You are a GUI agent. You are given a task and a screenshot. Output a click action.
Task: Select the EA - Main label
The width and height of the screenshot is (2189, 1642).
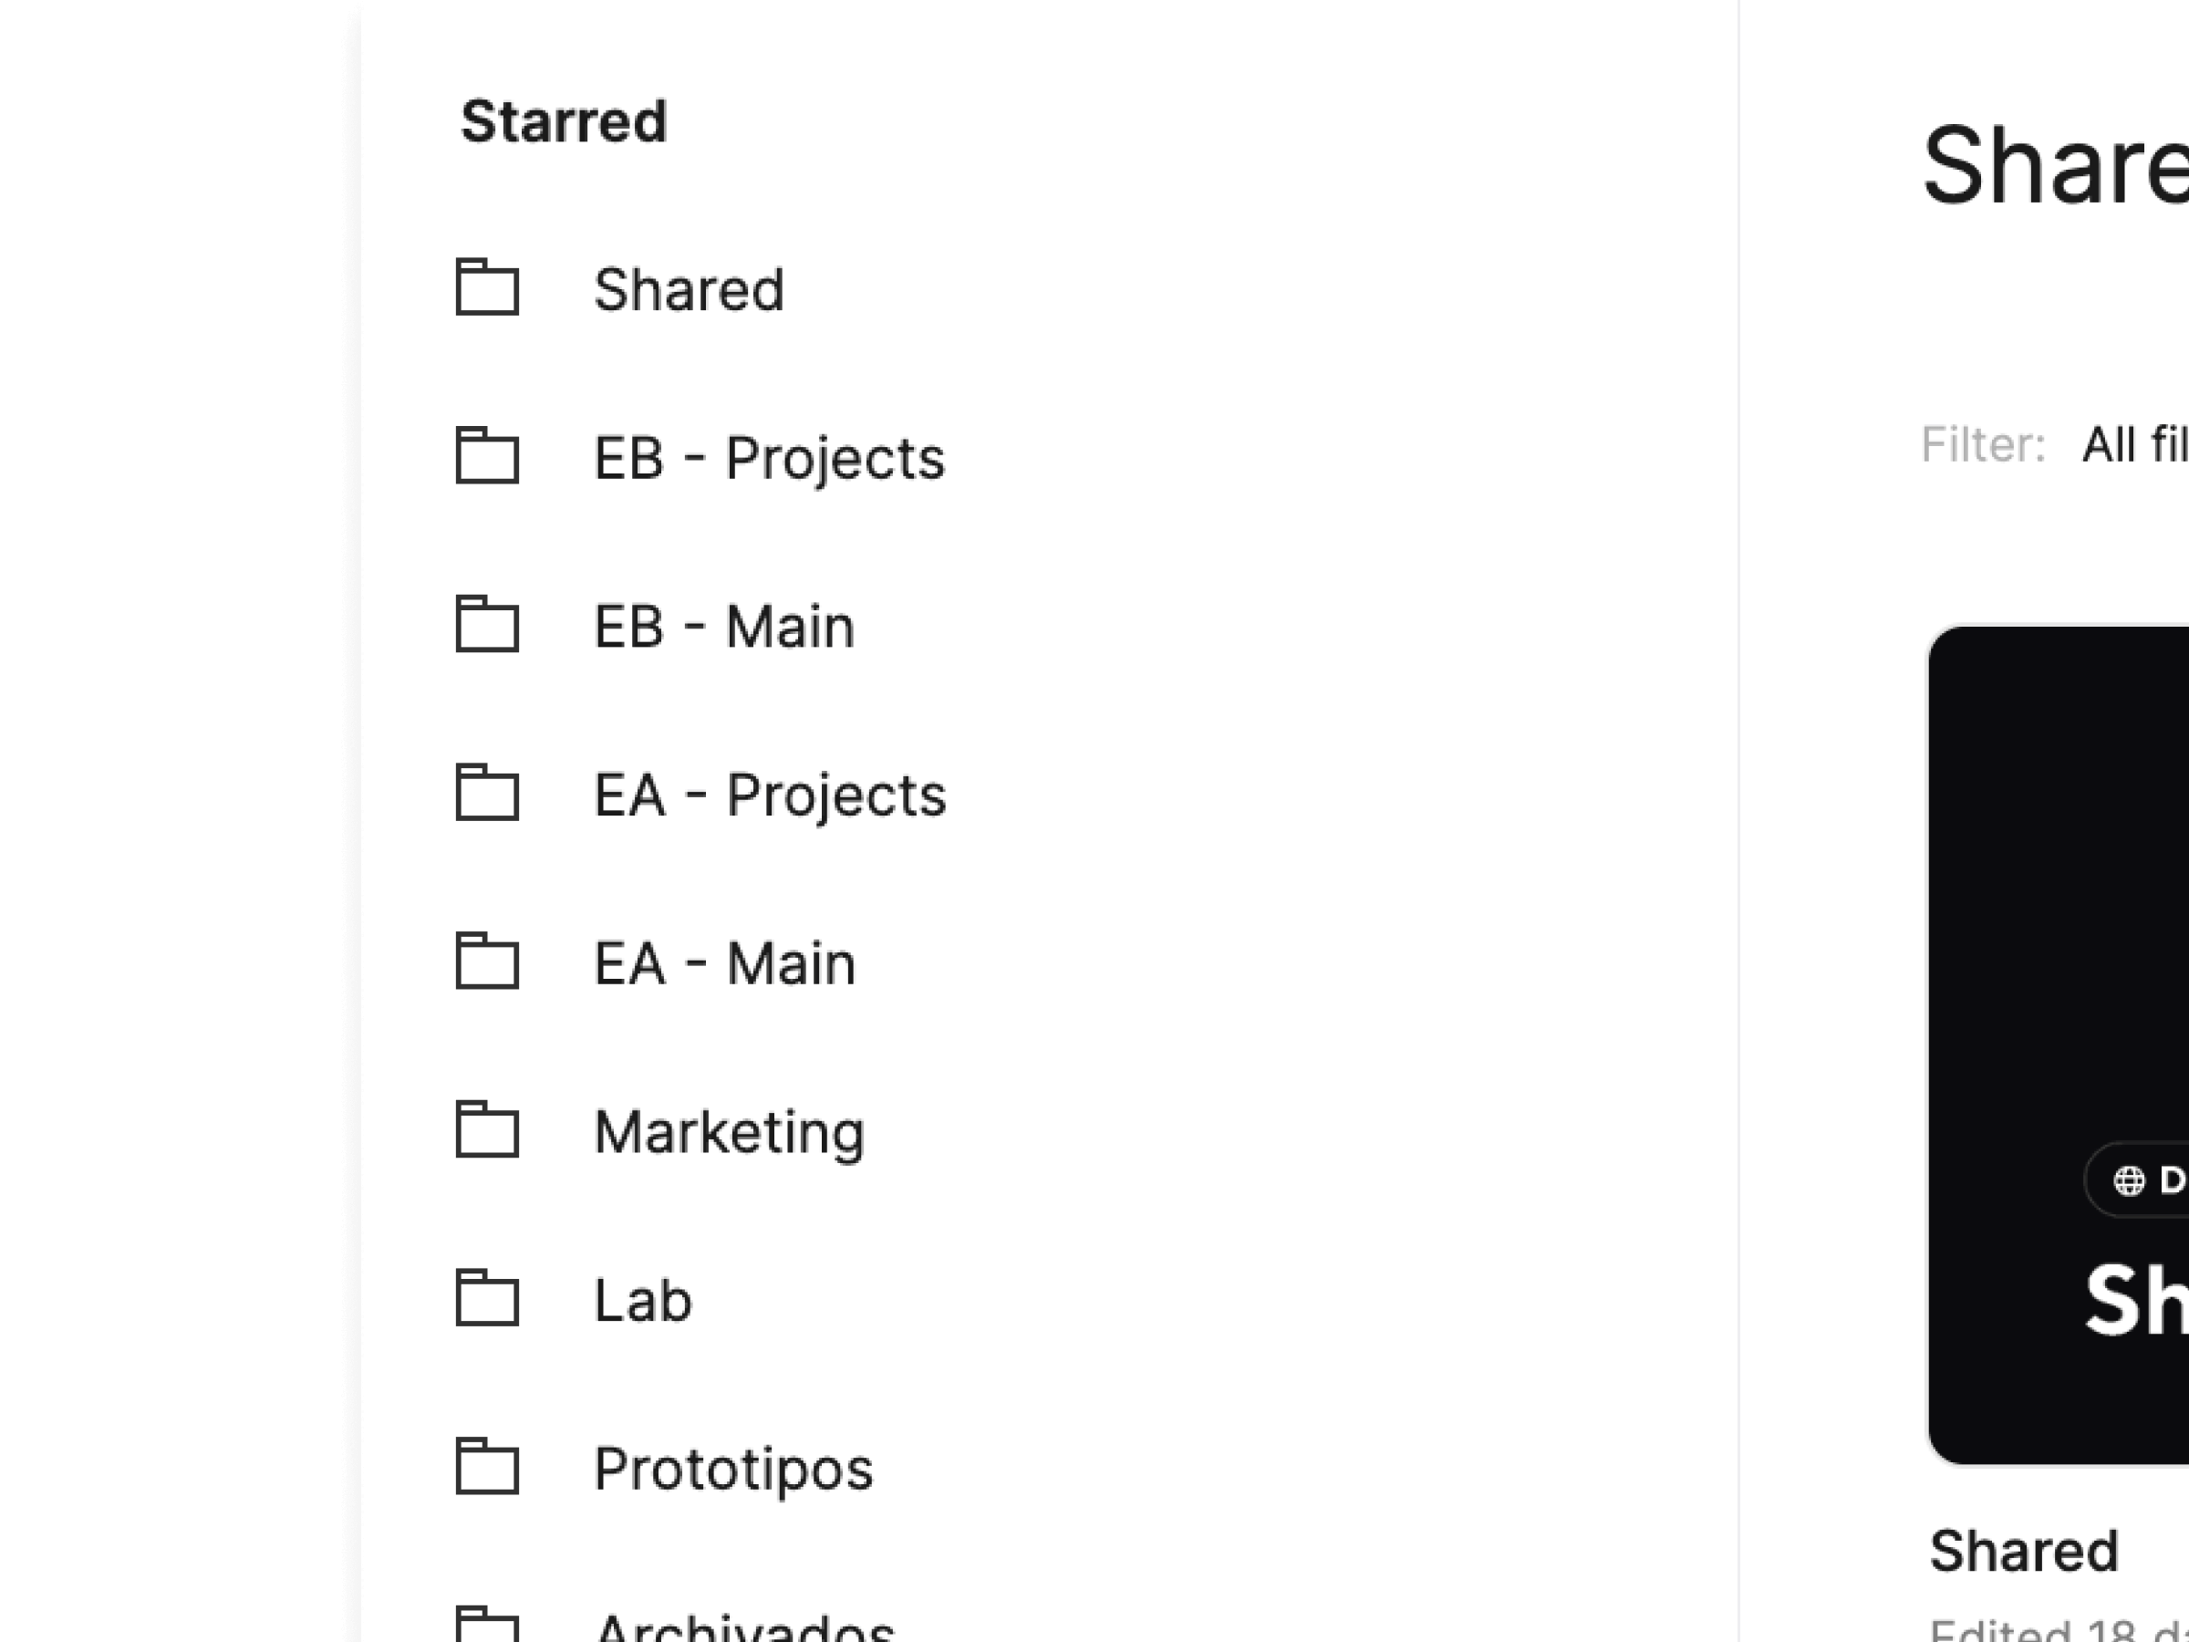(724, 963)
